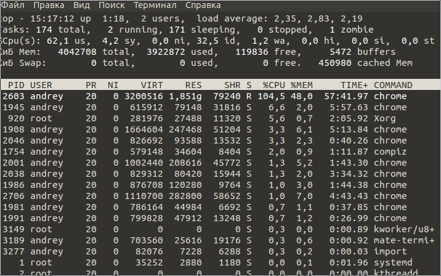Click PID 1908 in process list
This screenshot has width=441, height=276.
pyautogui.click(x=14, y=129)
